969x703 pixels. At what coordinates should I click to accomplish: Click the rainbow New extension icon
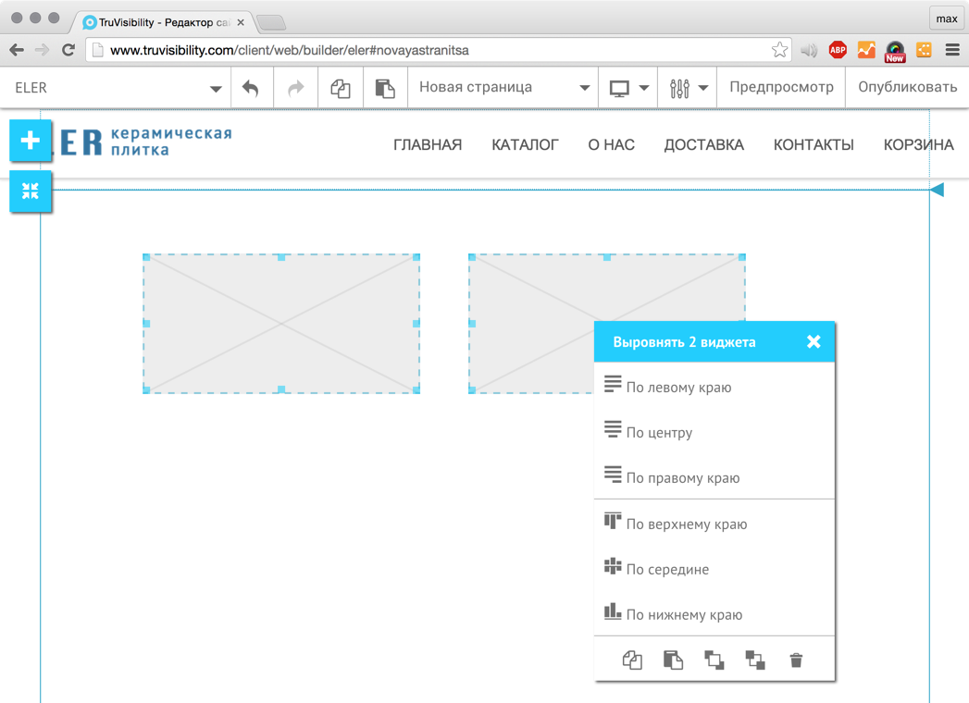click(895, 51)
